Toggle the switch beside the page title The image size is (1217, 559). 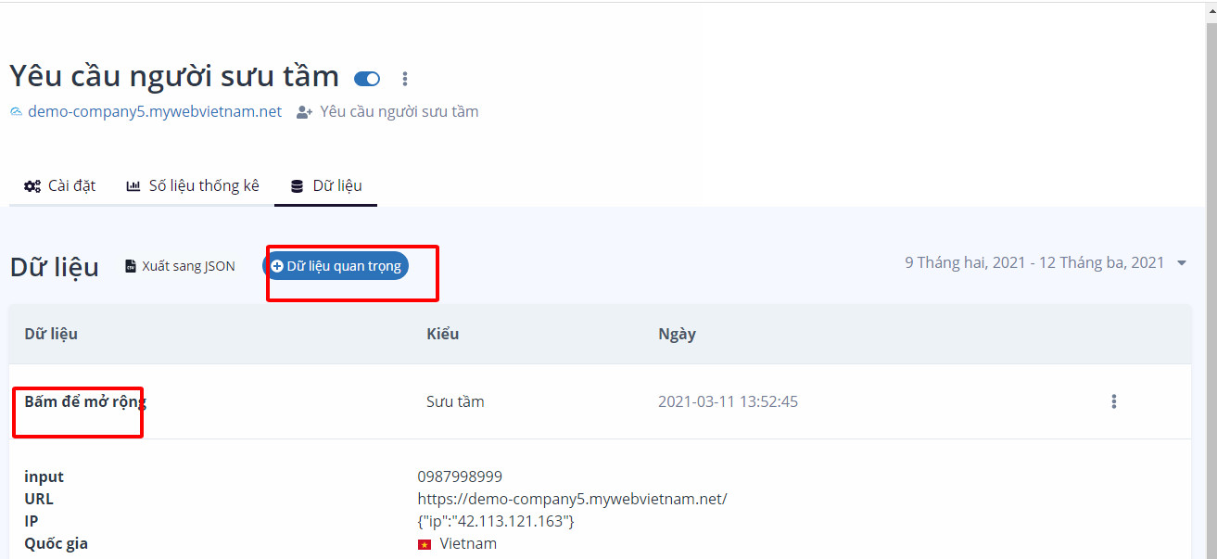(367, 79)
